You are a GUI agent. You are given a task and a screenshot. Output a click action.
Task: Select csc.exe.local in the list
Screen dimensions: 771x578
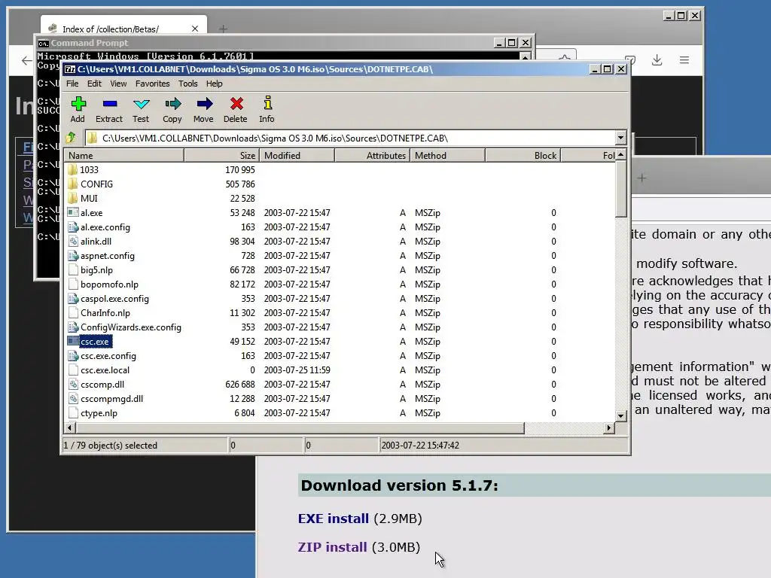point(105,370)
